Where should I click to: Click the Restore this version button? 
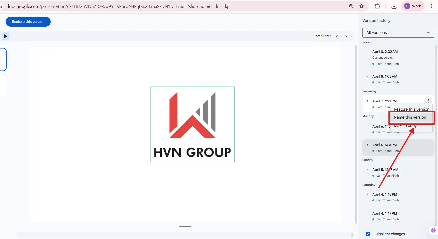point(28,22)
